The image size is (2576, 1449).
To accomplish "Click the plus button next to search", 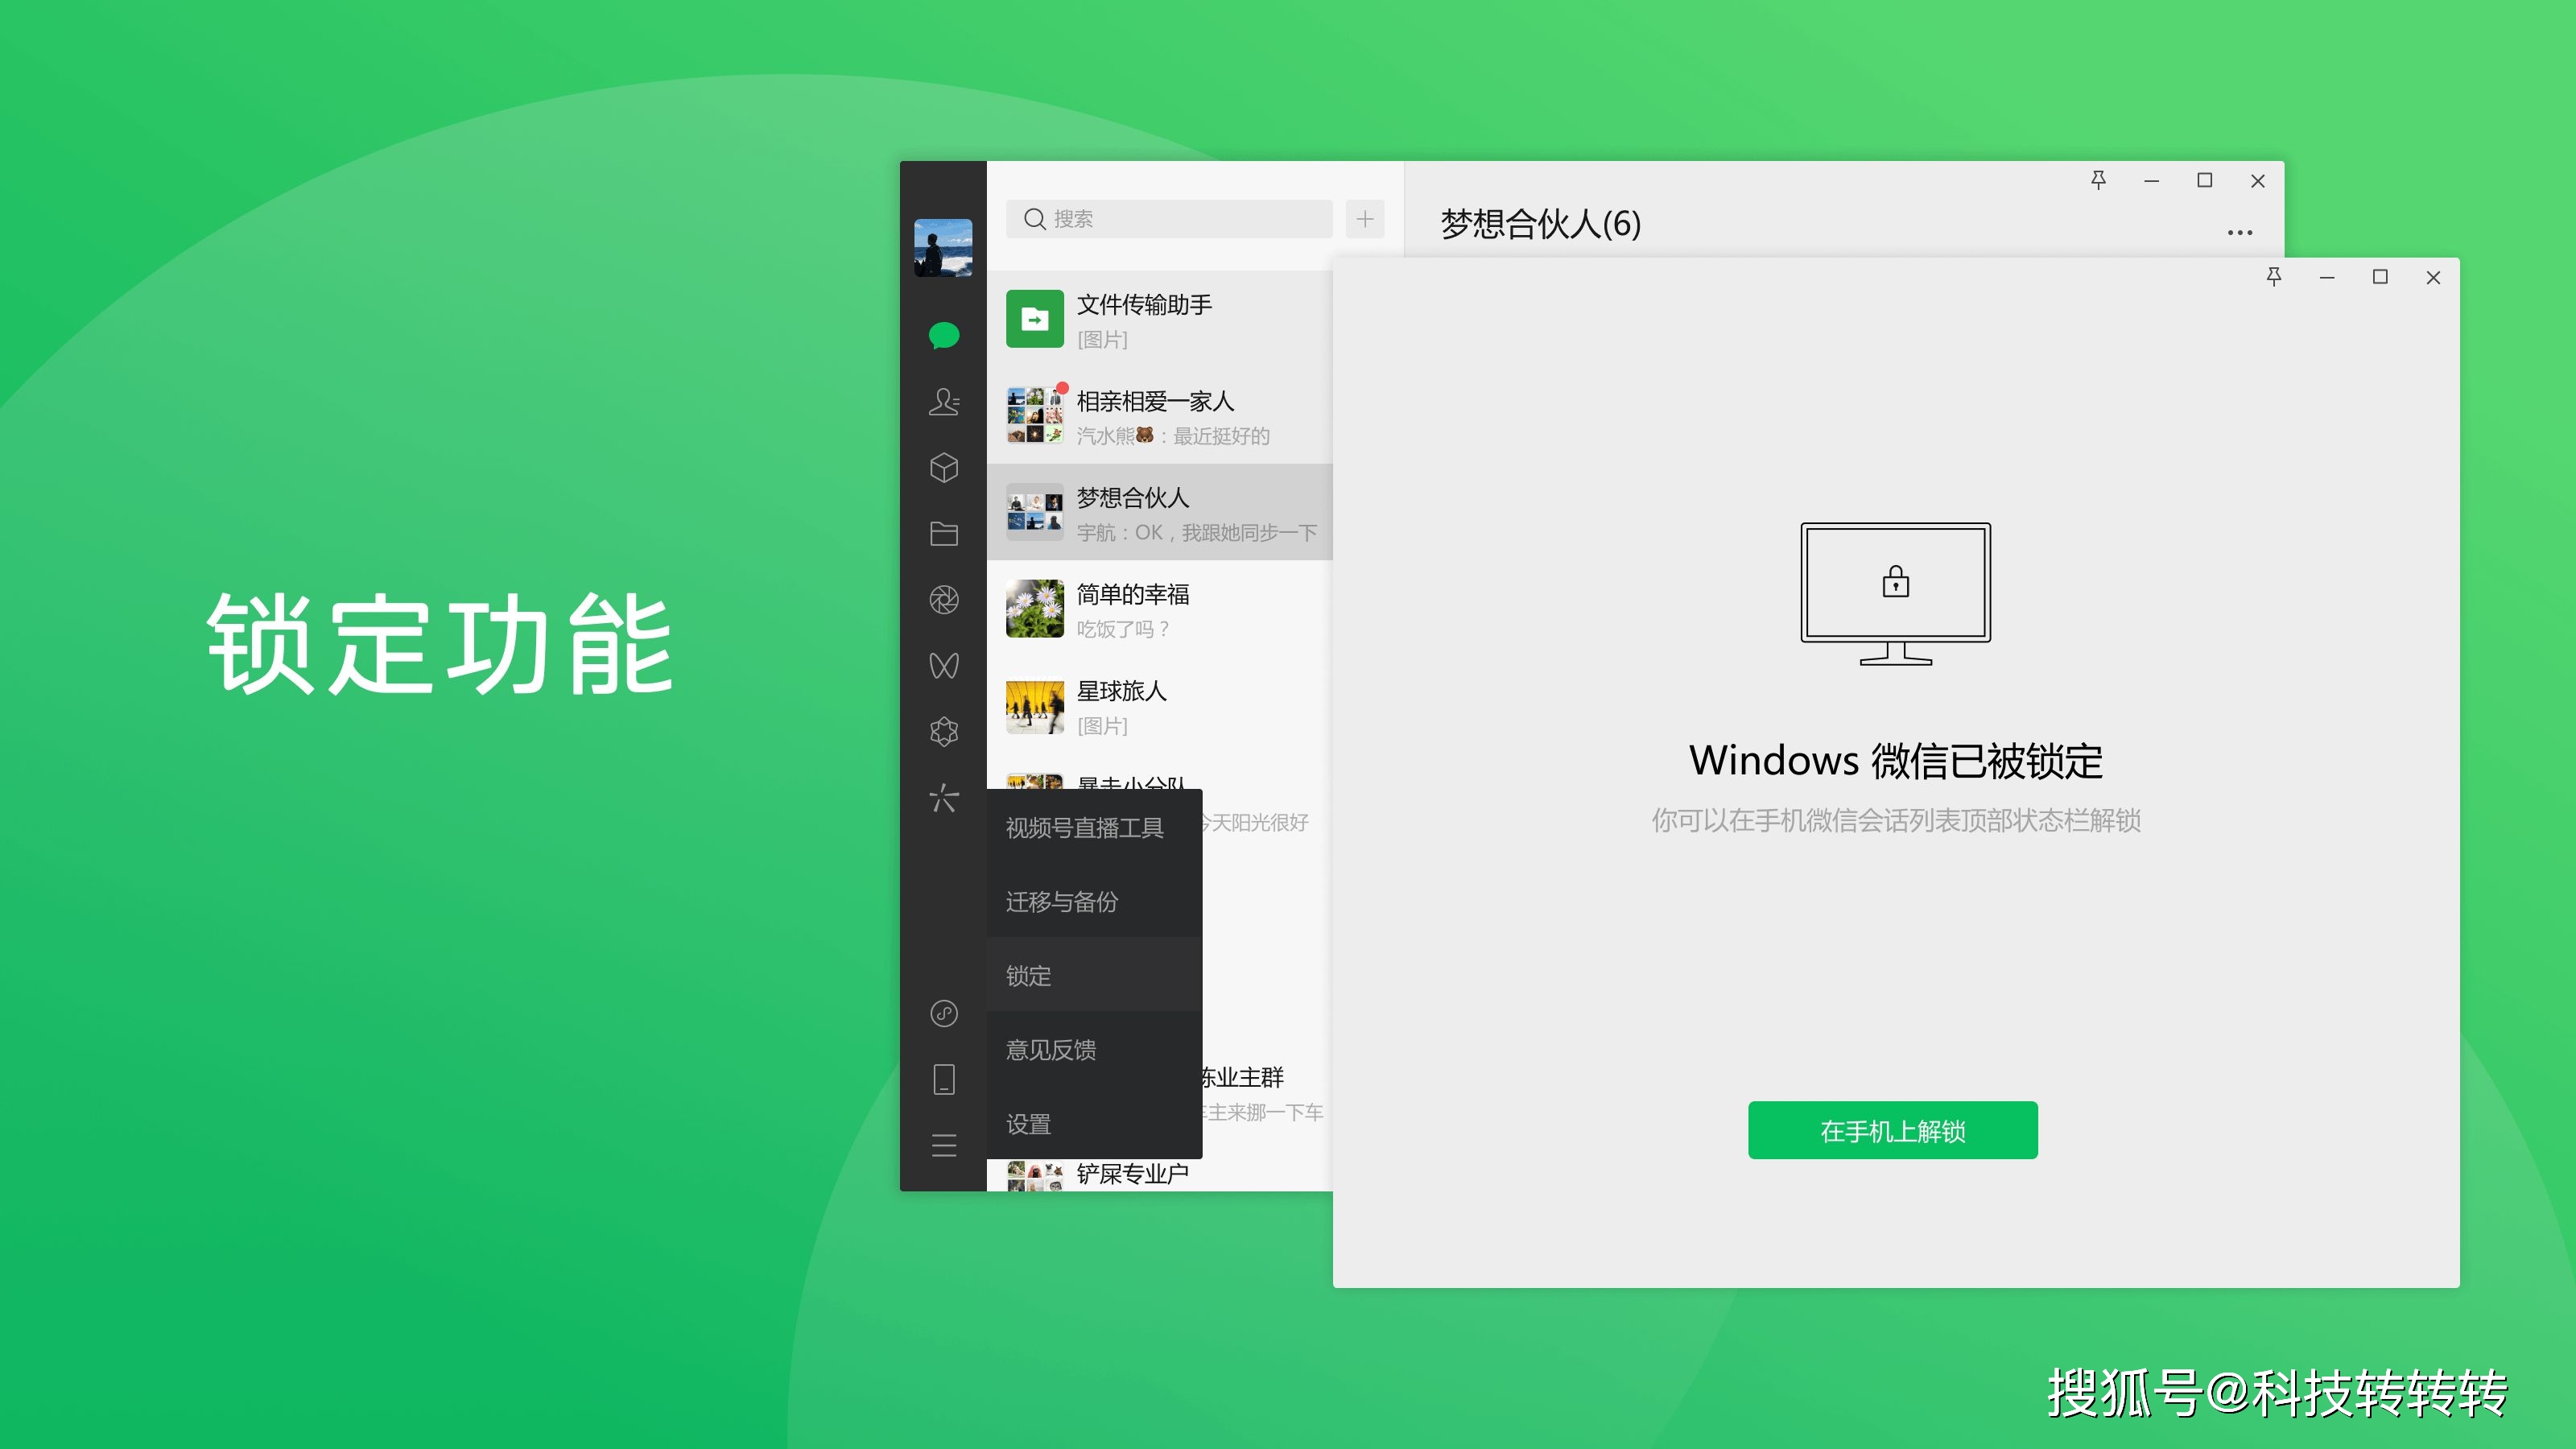I will (x=1364, y=219).
